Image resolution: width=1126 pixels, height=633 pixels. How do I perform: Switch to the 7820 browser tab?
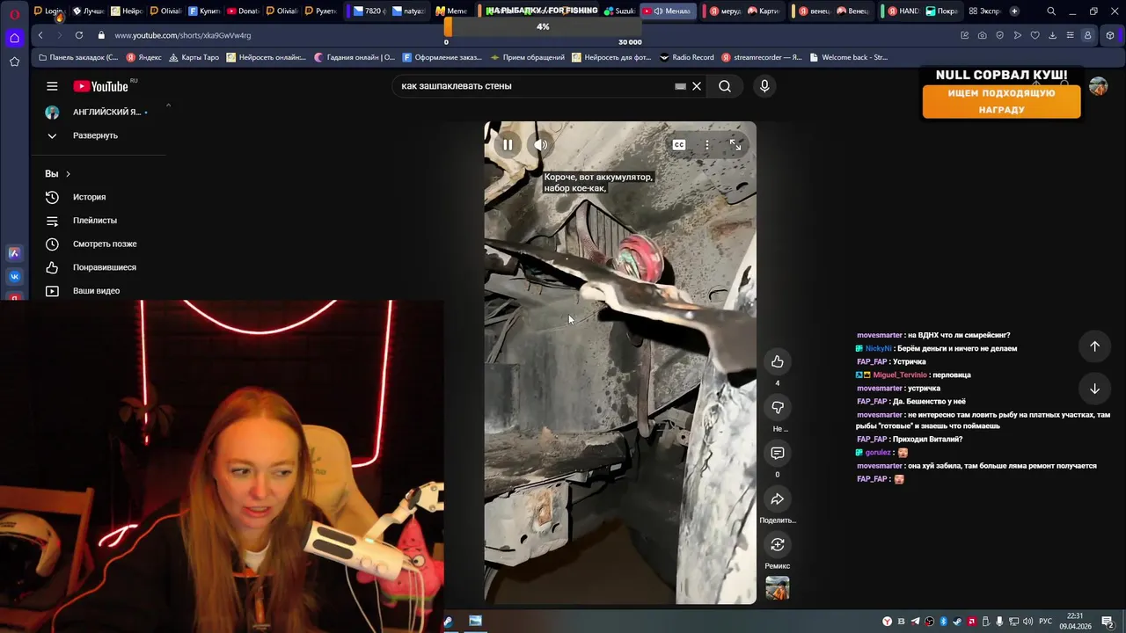368,11
